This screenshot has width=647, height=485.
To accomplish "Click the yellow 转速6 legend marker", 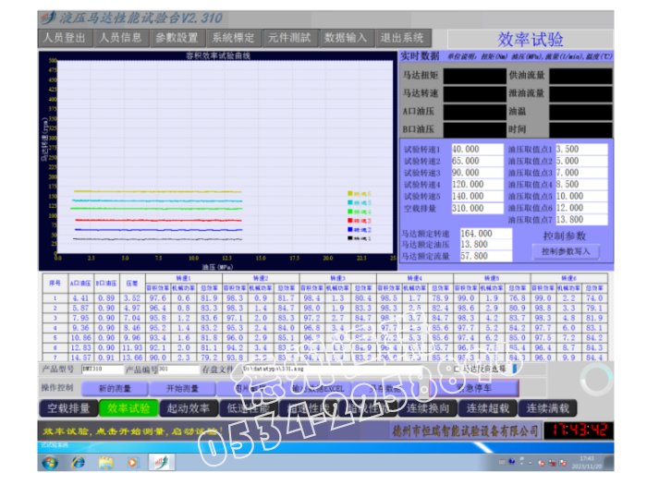I will click(x=351, y=193).
